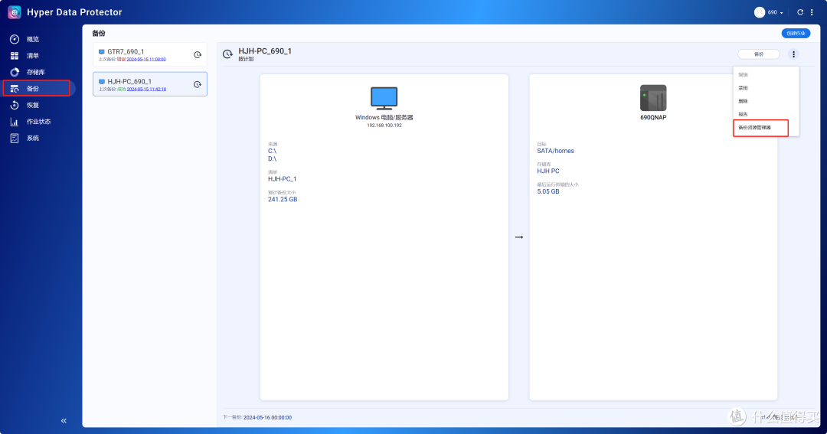Image resolution: width=827 pixels, height=434 pixels.
Task: Click the 690QNAP device name label
Action: click(x=653, y=118)
